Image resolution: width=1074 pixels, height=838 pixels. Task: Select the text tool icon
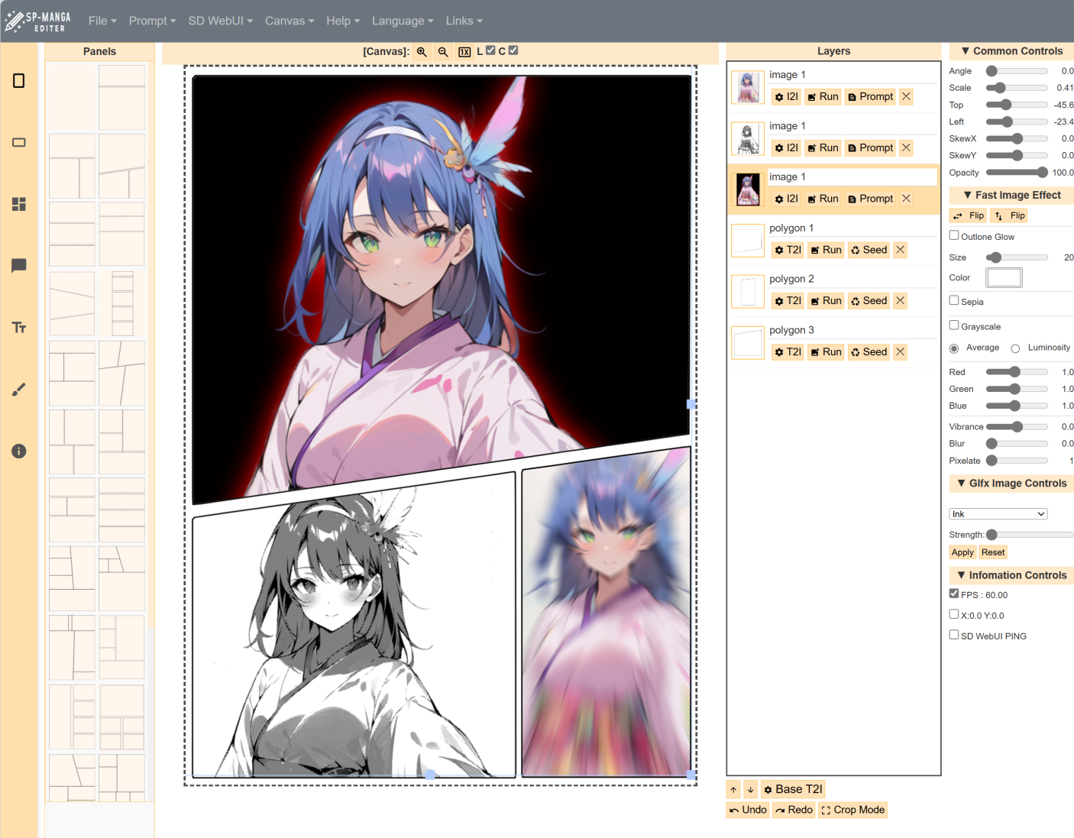click(x=19, y=328)
